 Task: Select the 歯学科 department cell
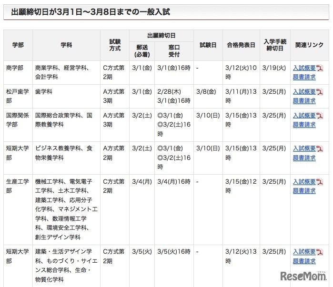[x=66, y=96]
